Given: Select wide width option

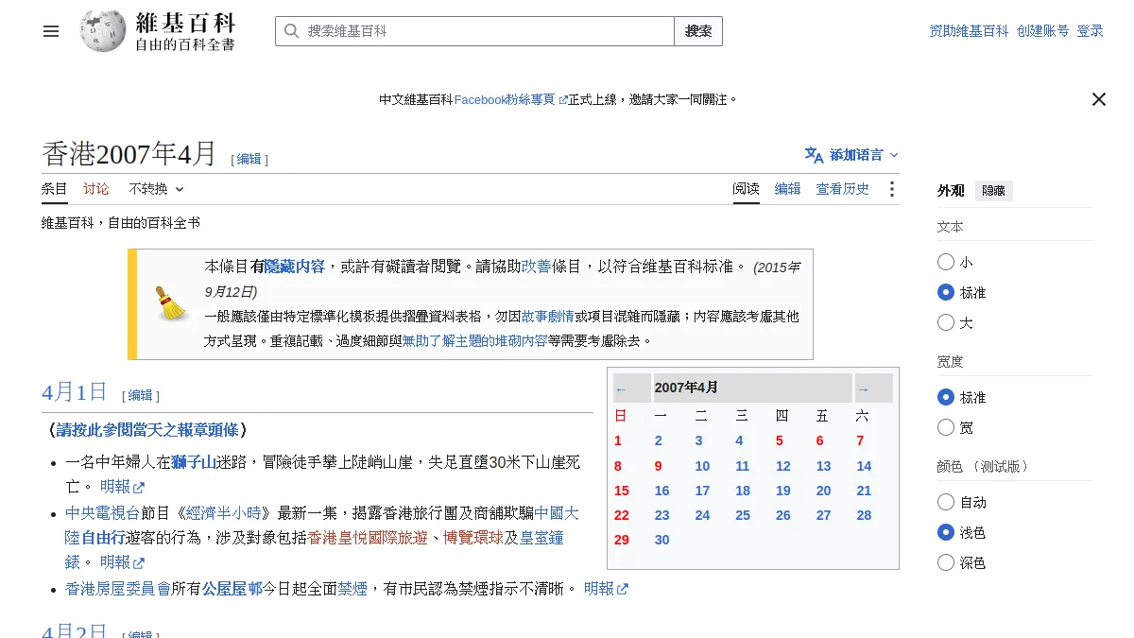Looking at the screenshot, I should point(946,427).
